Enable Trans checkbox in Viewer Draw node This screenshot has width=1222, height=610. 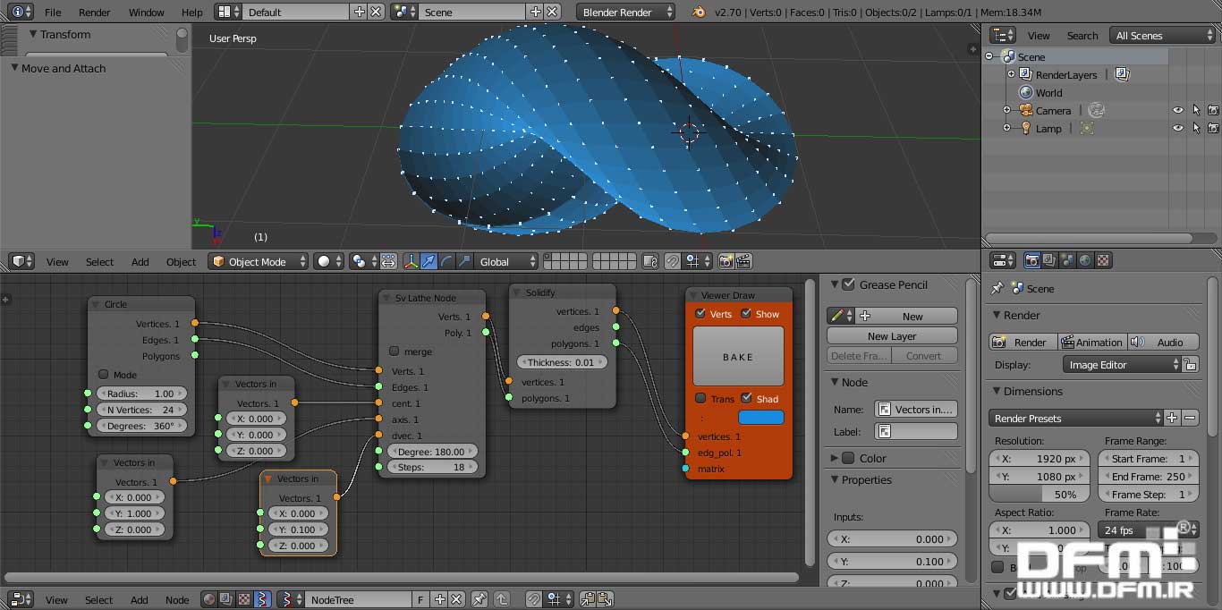(x=700, y=399)
